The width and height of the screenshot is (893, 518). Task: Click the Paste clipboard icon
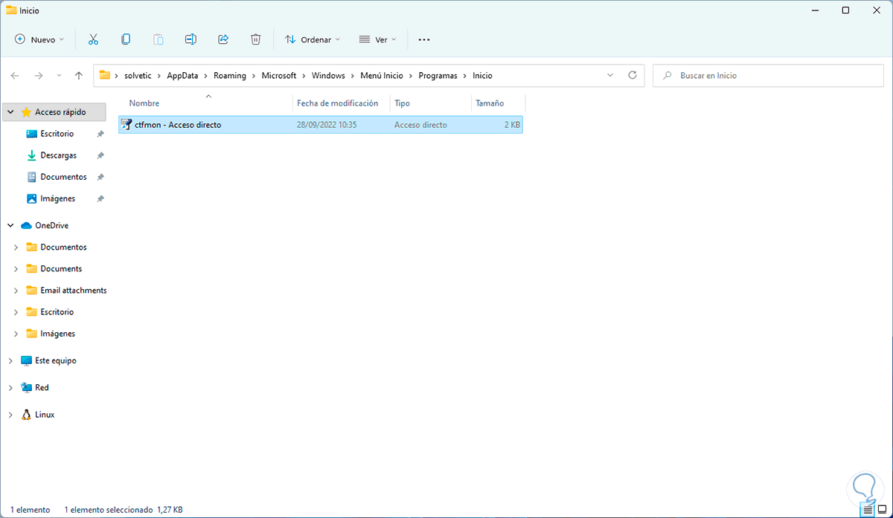(158, 39)
